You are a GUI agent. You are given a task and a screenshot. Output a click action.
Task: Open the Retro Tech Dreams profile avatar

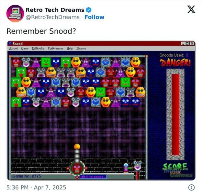15,14
